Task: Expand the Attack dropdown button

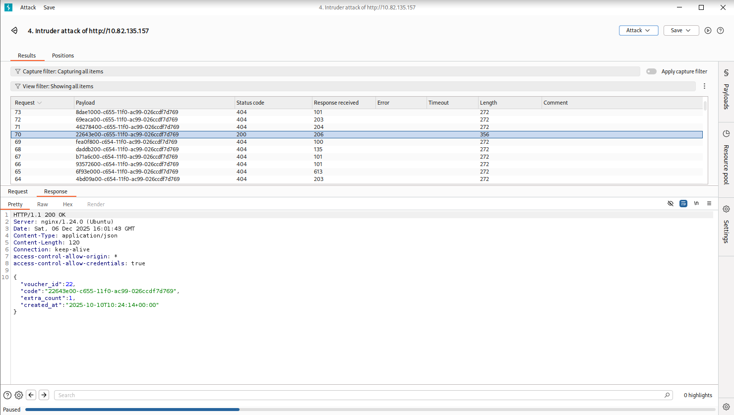Action: click(638, 31)
